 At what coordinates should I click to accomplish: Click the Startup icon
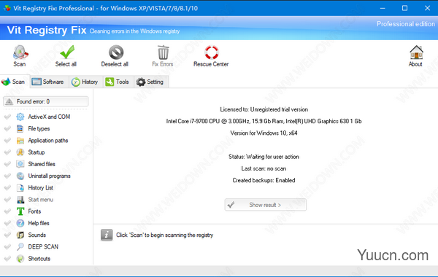point(20,152)
